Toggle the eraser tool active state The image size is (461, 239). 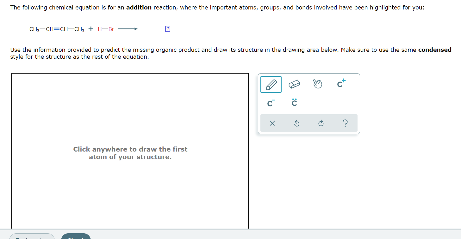tap(294, 84)
